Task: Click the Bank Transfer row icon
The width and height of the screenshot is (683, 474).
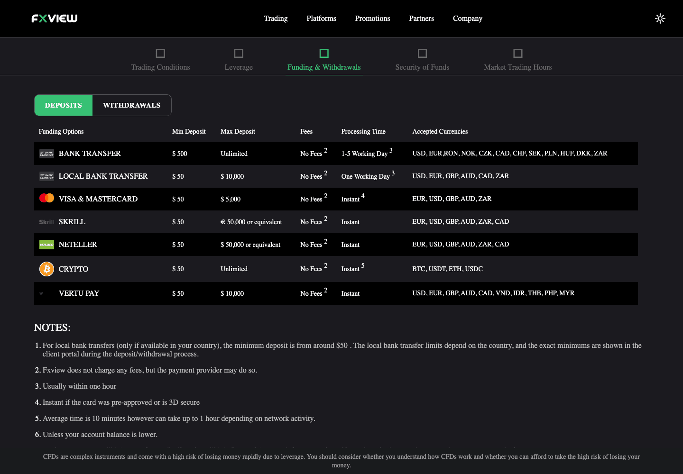Action: (x=46, y=154)
